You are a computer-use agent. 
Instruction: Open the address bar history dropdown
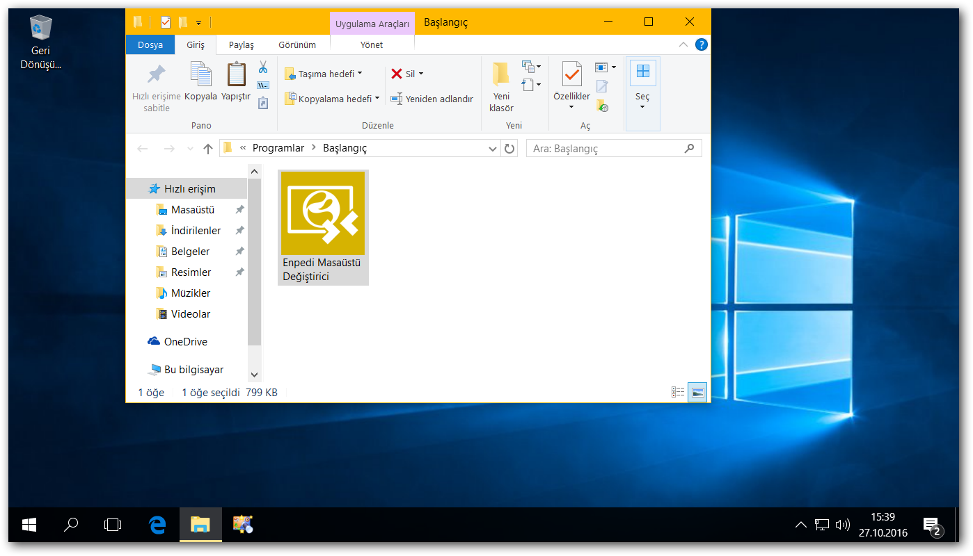(492, 148)
